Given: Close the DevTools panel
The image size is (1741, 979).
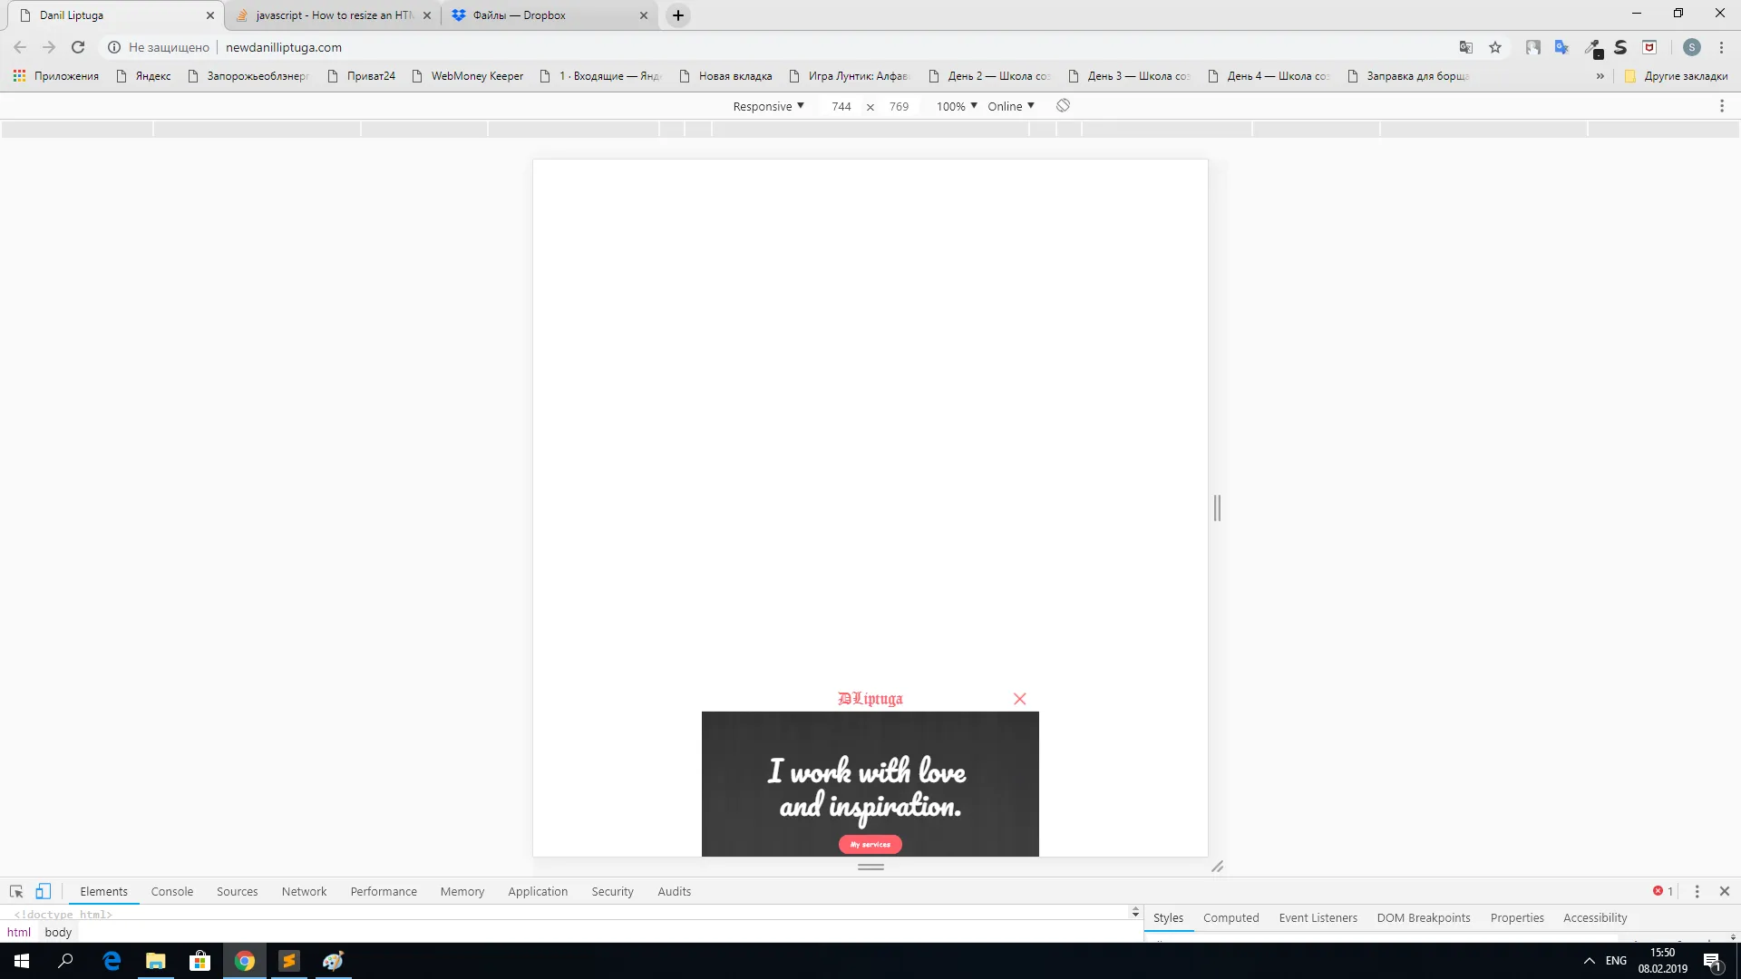Looking at the screenshot, I should click(x=1725, y=891).
